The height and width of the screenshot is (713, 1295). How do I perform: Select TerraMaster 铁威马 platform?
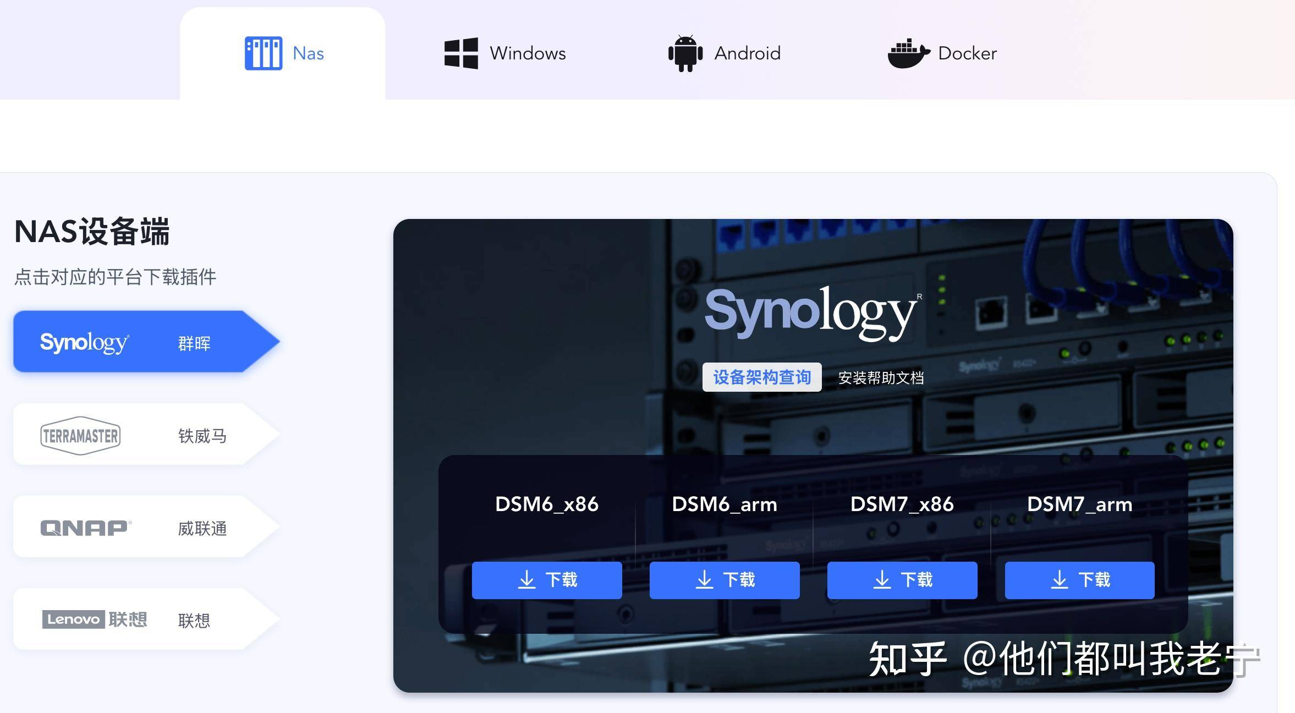(146, 434)
